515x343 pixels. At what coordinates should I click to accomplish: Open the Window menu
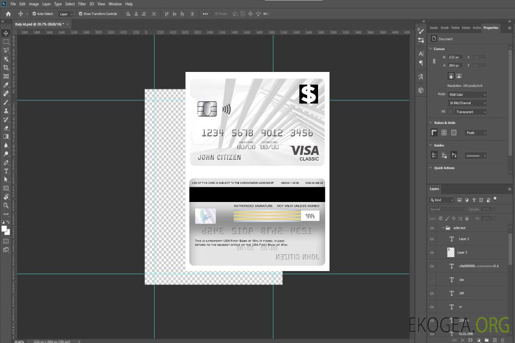(x=115, y=4)
